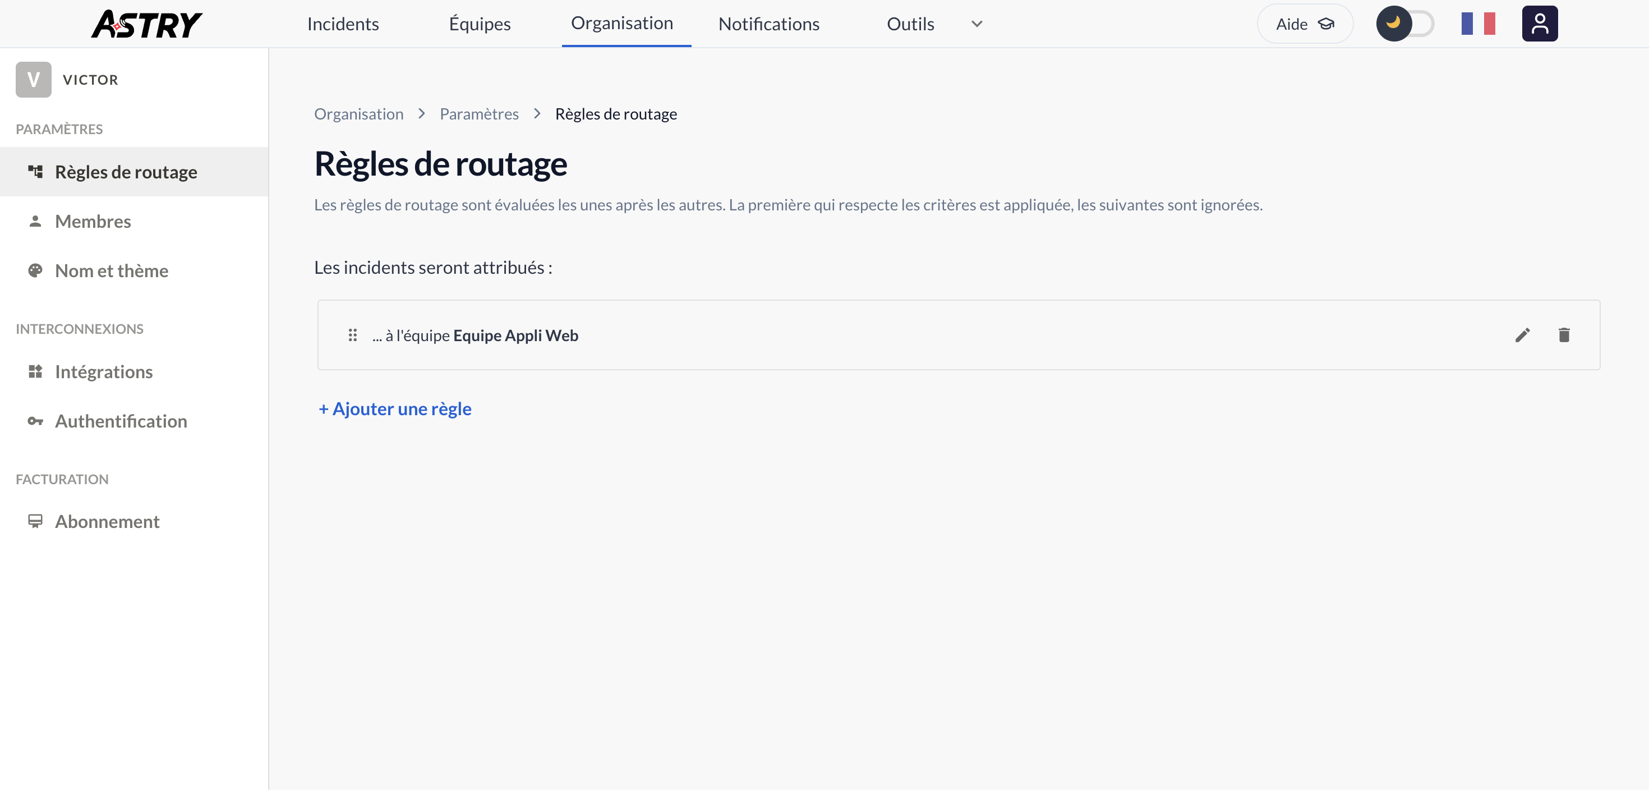This screenshot has width=1649, height=790.
Task: Open the Équipes tab
Action: click(x=480, y=24)
